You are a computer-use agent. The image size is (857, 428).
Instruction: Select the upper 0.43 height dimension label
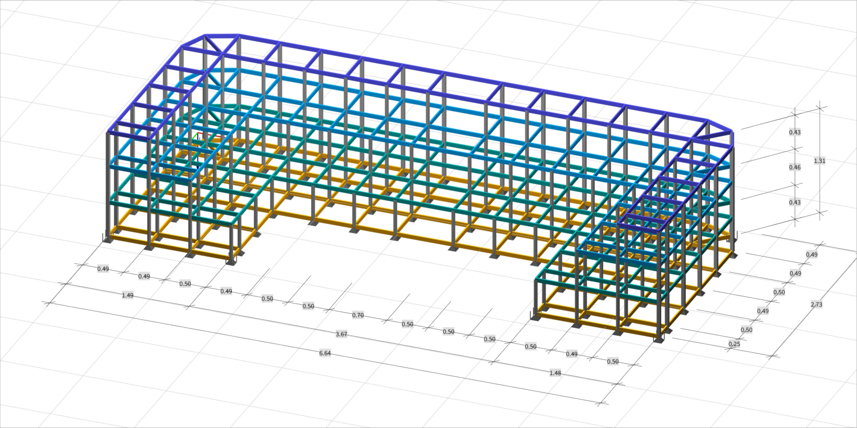[x=794, y=132]
